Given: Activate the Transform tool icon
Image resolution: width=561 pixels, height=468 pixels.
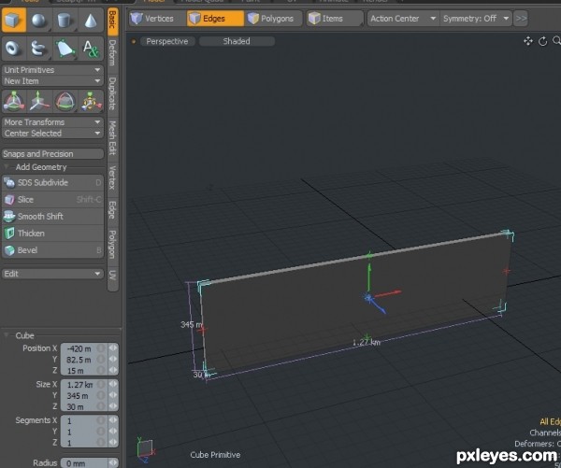Looking at the screenshot, I should pos(14,101).
